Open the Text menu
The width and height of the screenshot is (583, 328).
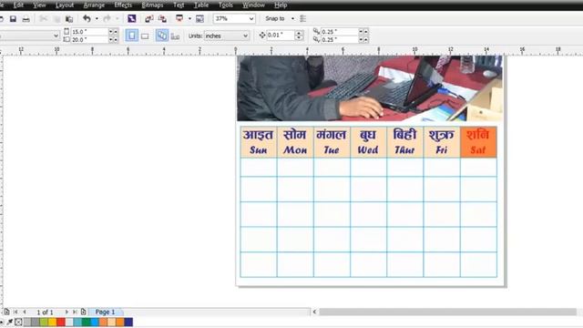click(179, 5)
